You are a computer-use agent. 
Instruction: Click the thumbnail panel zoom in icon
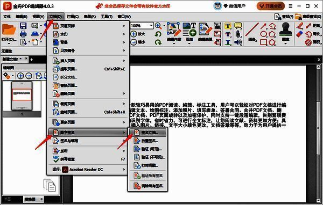[x=20, y=76]
